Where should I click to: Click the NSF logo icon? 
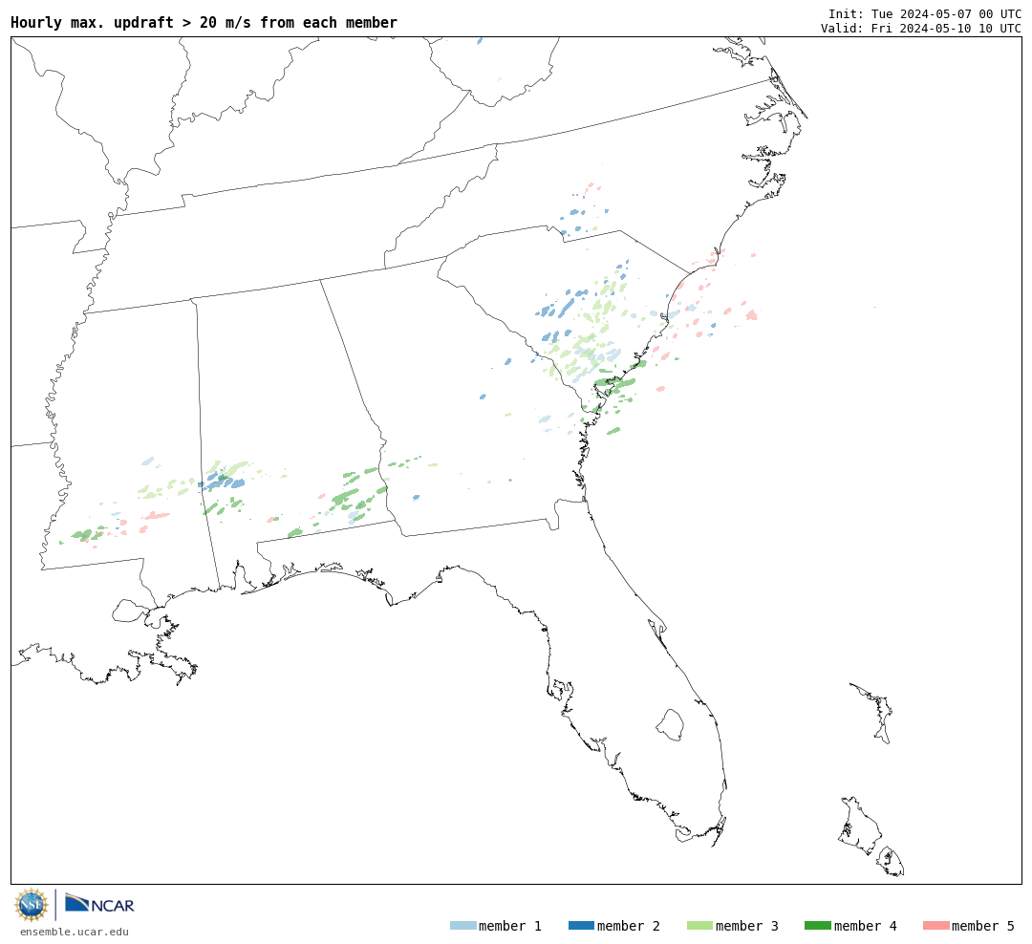click(31, 905)
